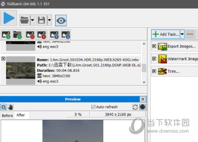Click the file list scrollbar thumb
Image resolution: width=198 pixels, height=142 pixels.
[144, 68]
